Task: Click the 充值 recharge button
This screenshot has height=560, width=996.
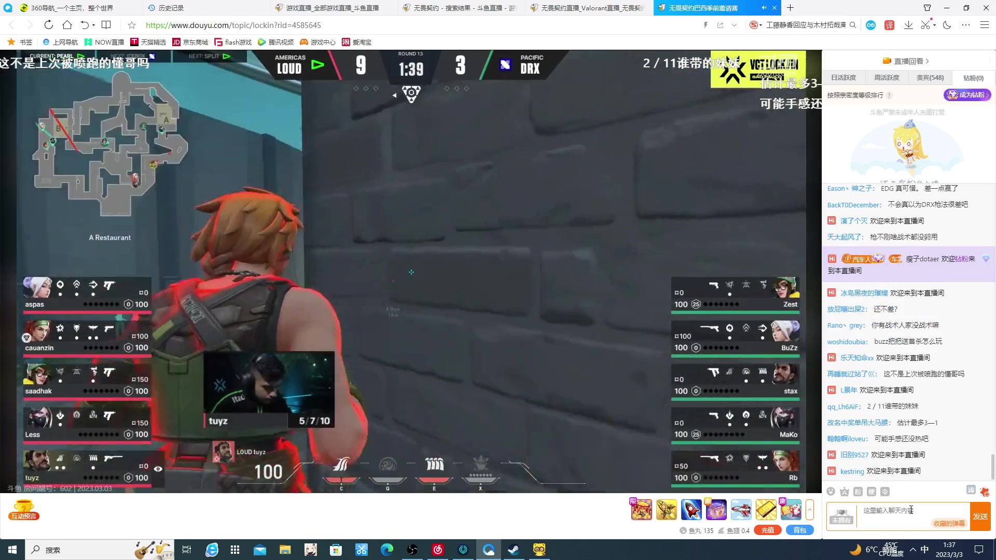Action: point(768,530)
